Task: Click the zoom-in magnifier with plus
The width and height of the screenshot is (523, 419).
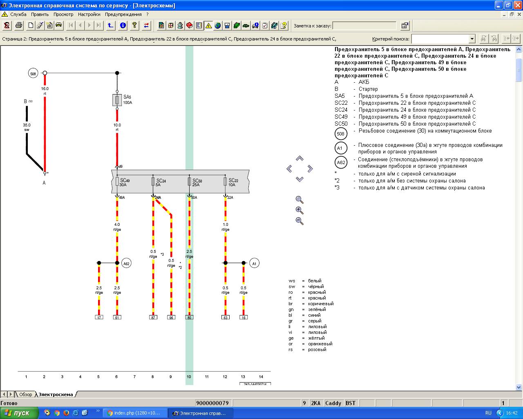Action: tap(299, 210)
